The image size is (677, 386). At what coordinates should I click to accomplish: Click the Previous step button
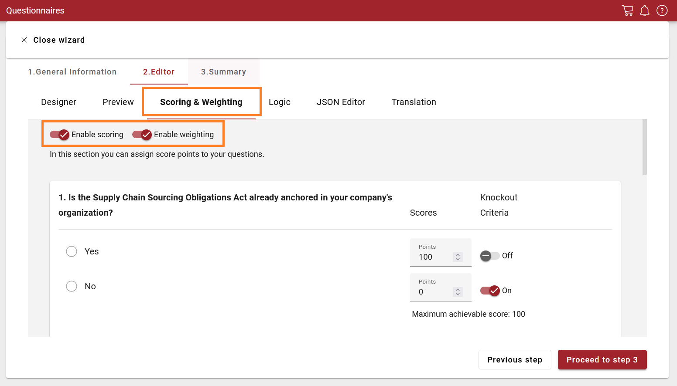tap(515, 360)
